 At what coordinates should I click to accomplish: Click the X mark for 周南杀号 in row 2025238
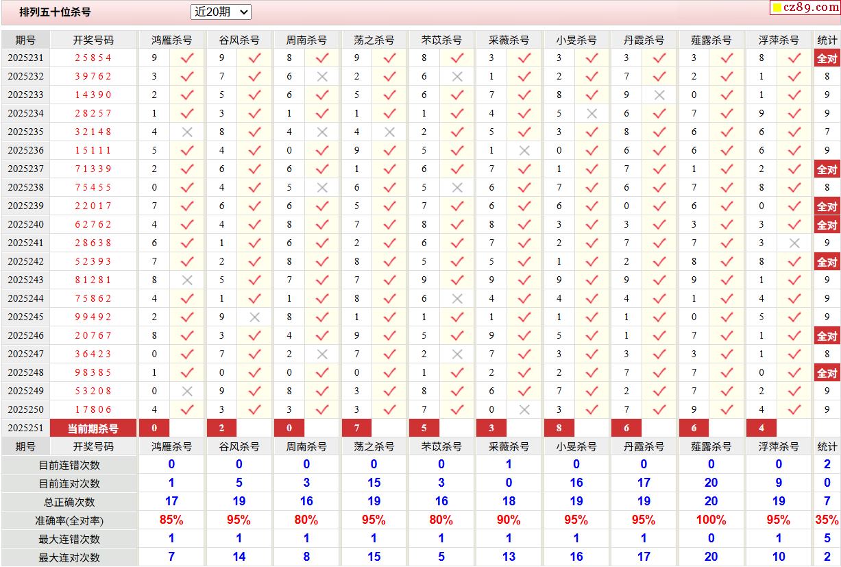coord(322,187)
